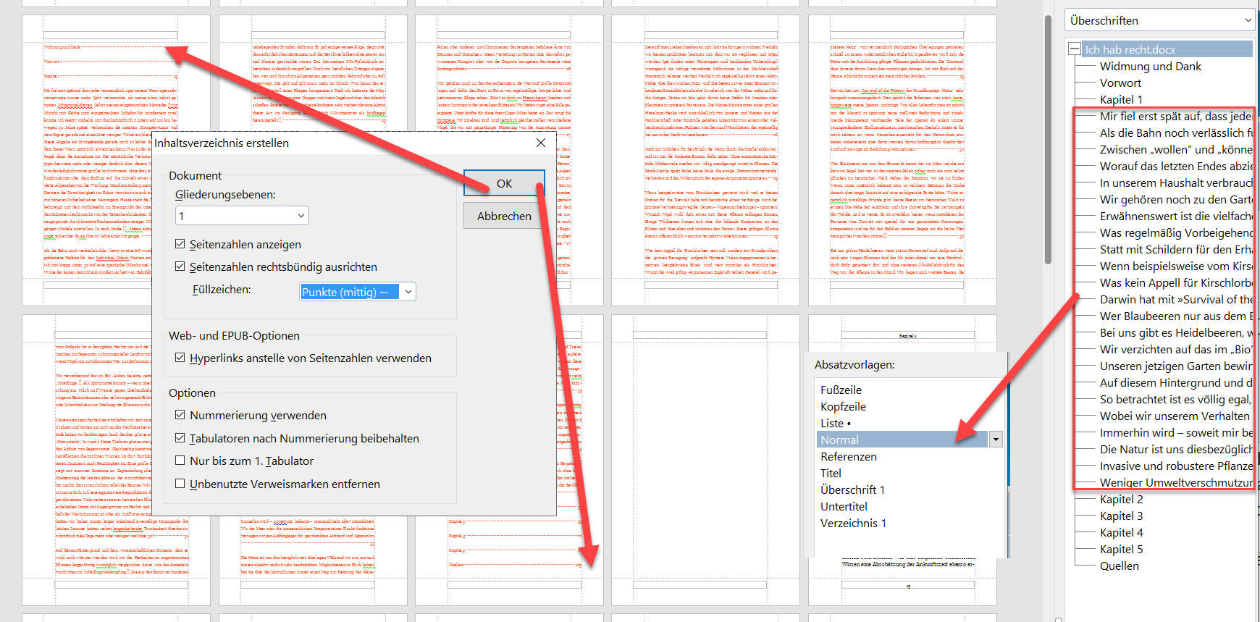This screenshot has height=622, width=1260.
Task: Select Kapitel 1 heading
Action: 1121,99
